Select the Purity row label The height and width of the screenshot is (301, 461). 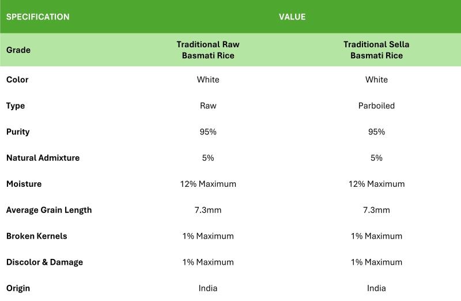pyautogui.click(x=18, y=132)
